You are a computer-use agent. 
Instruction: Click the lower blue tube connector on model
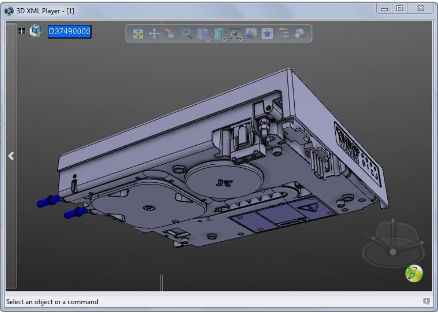(x=76, y=213)
